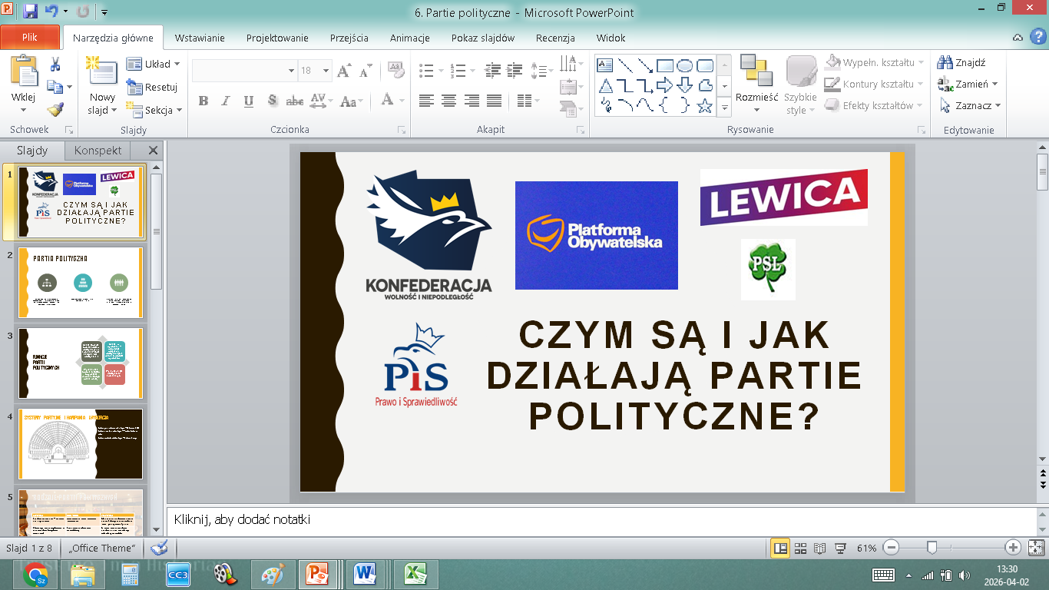The height and width of the screenshot is (590, 1049).
Task: Start Slide Show view from status bar
Action: coord(840,548)
